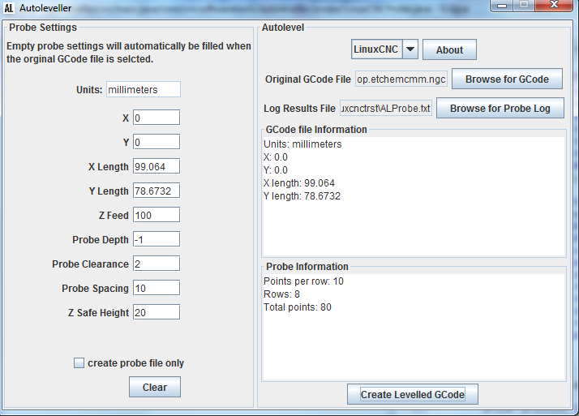
Task: Click Browse for Probe Log button
Action: pos(500,108)
